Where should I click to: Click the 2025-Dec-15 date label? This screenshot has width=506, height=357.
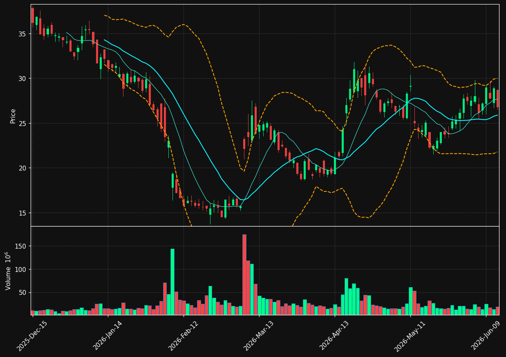tap(32, 336)
